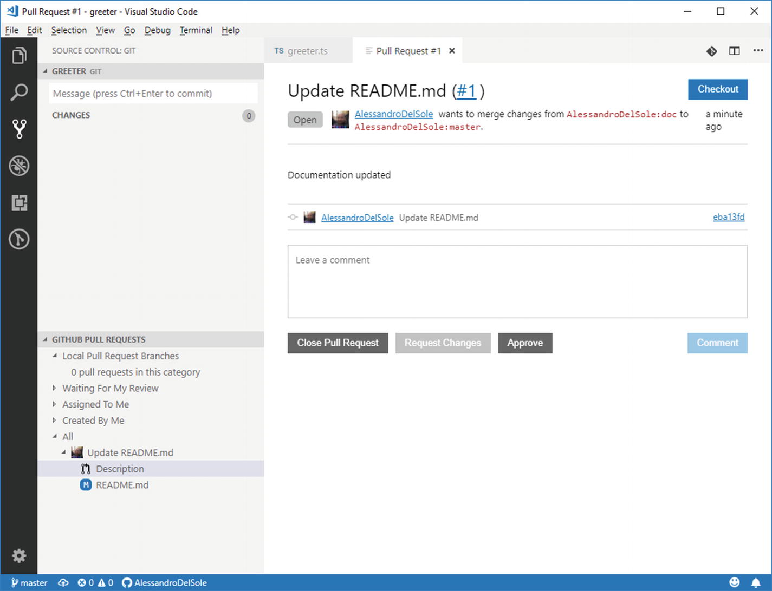Open the Manage gear icon
The image size is (772, 591).
[19, 556]
